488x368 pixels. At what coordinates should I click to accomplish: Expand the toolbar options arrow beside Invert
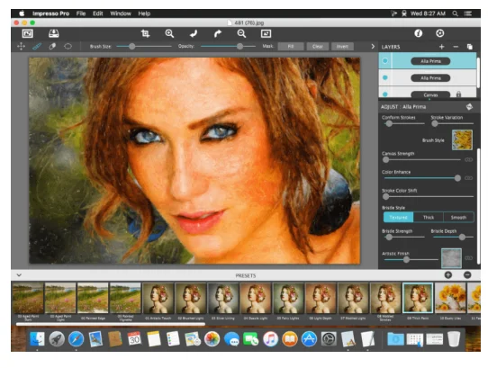373,47
